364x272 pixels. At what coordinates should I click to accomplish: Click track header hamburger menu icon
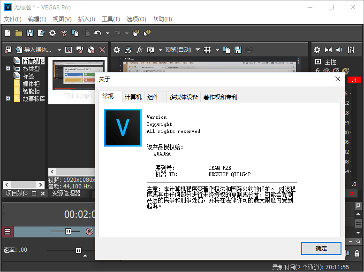point(8,232)
